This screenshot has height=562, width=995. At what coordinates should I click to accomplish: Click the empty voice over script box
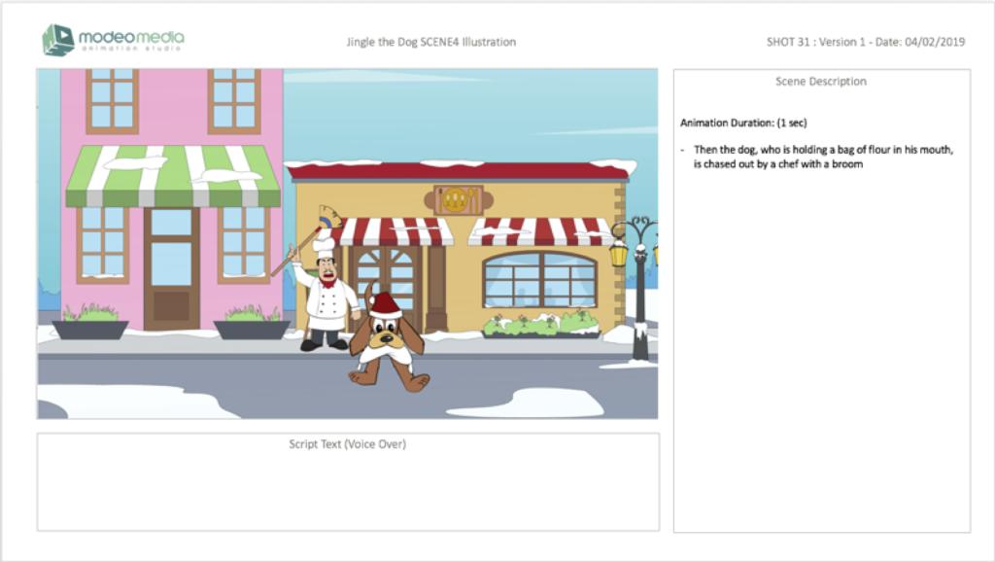point(348,482)
